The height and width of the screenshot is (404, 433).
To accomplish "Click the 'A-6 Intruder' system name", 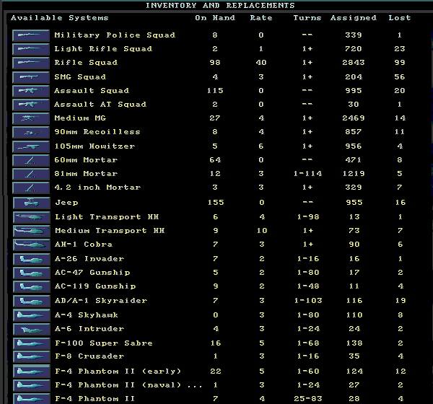I will [89, 329].
